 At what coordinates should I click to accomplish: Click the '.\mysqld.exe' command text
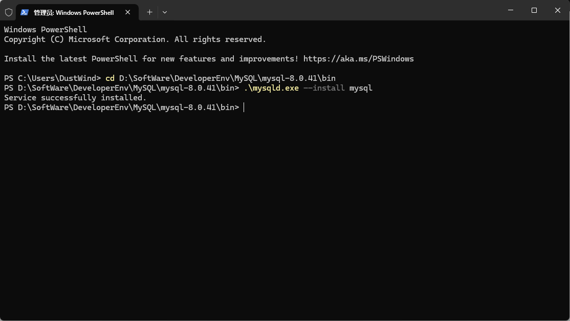tap(271, 88)
